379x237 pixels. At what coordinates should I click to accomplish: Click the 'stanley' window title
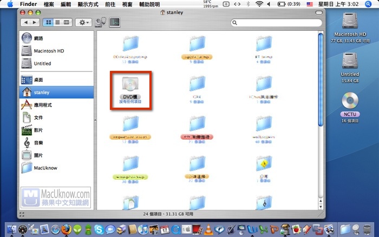tap(174, 12)
